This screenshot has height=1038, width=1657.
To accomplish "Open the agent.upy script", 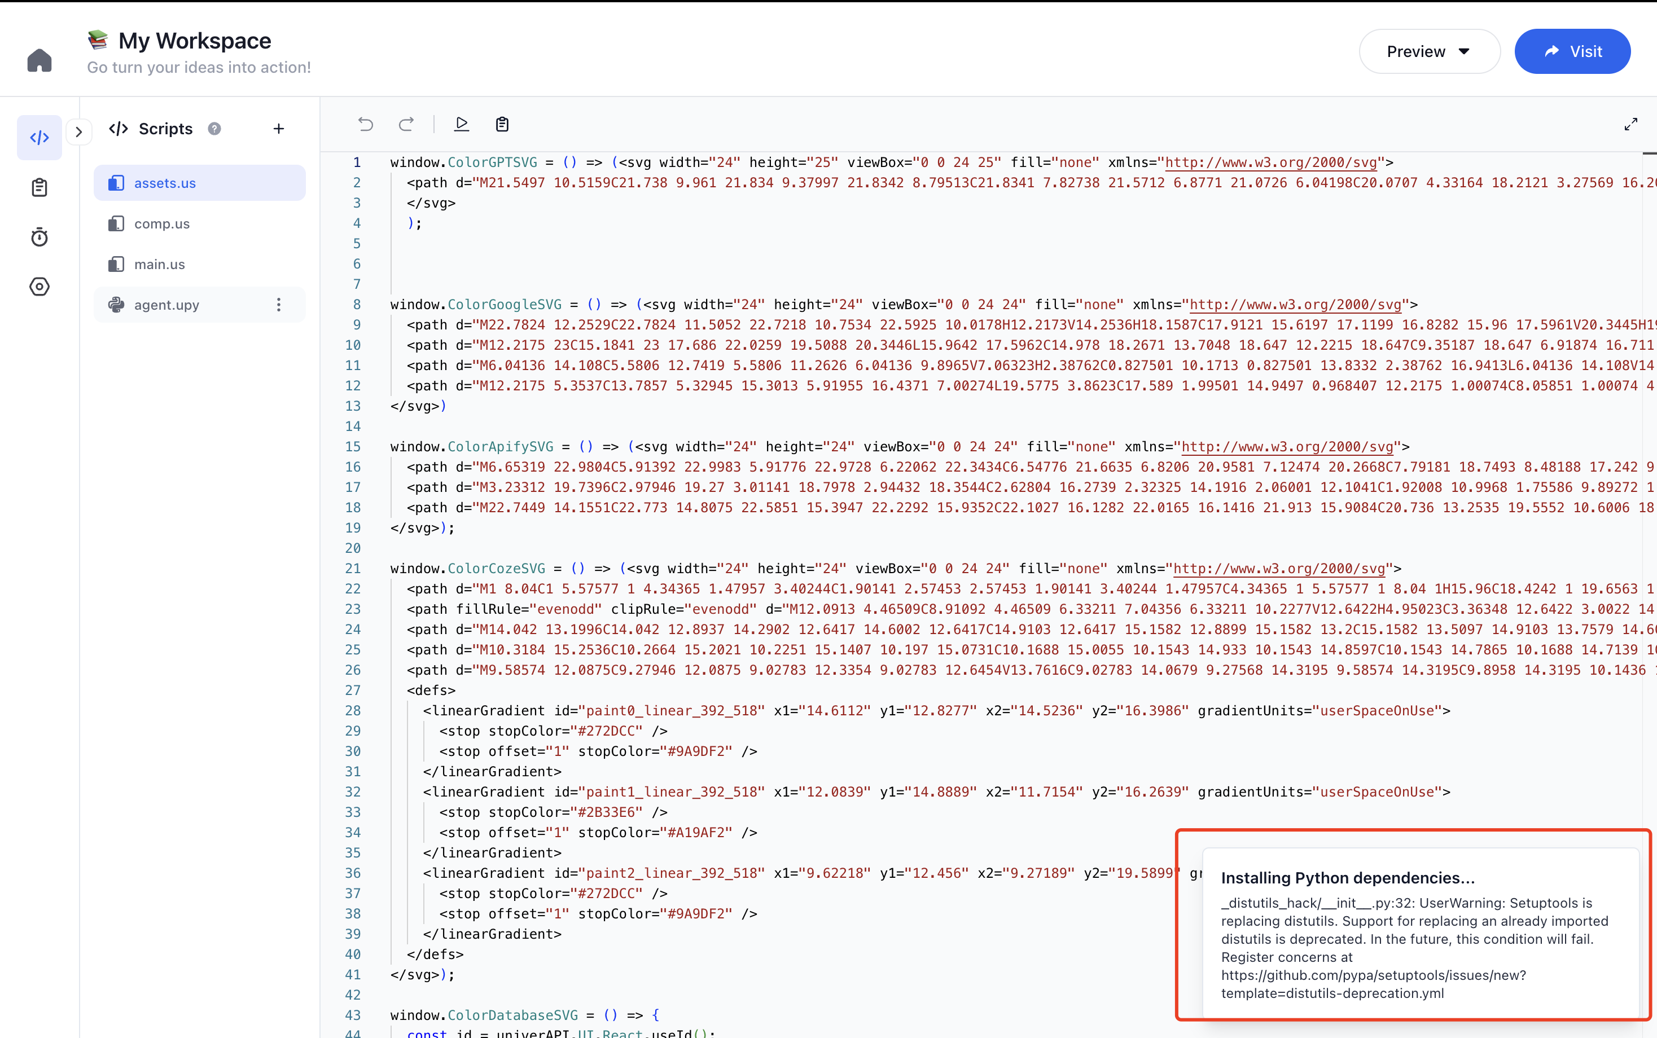I will pos(200,305).
